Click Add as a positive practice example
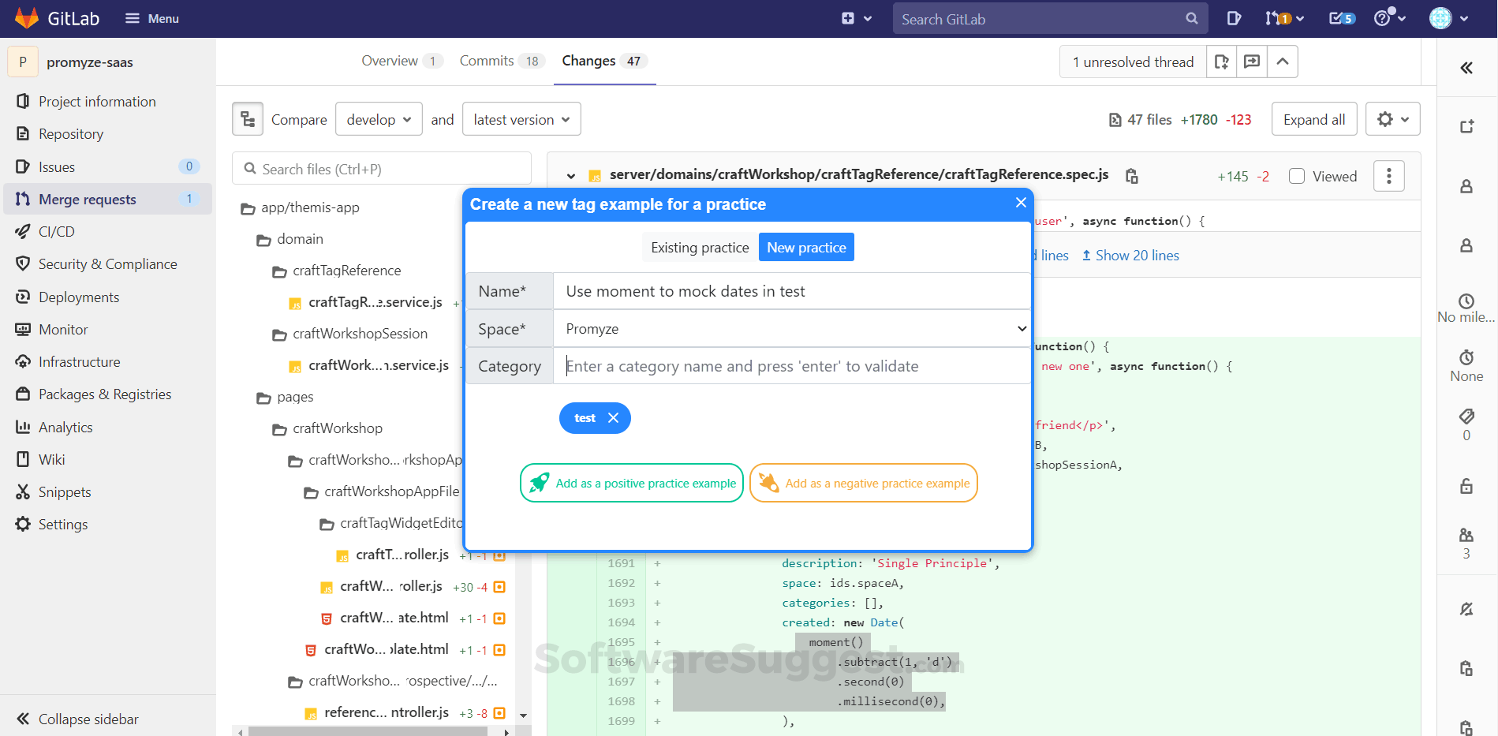The width and height of the screenshot is (1498, 736). pos(632,483)
